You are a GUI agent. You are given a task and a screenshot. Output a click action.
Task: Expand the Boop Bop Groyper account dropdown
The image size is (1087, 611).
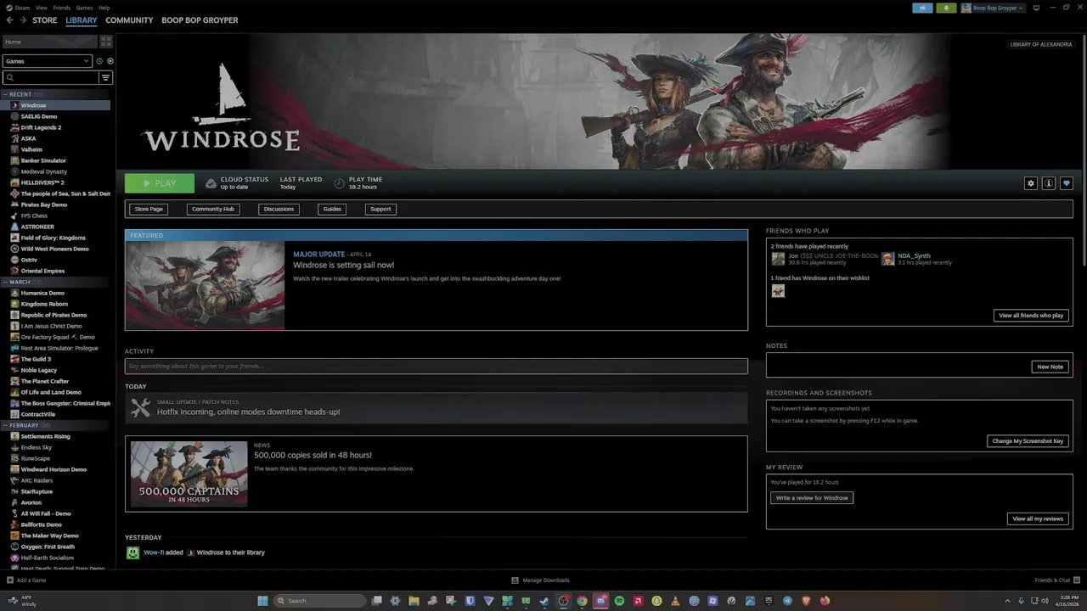click(x=993, y=8)
